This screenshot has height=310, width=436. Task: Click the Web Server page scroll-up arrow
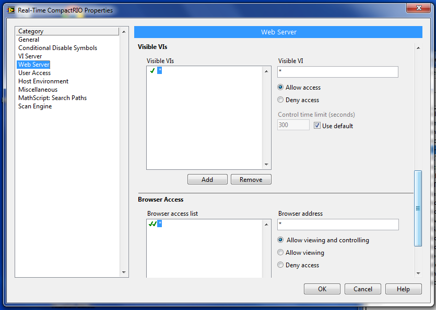(x=418, y=48)
